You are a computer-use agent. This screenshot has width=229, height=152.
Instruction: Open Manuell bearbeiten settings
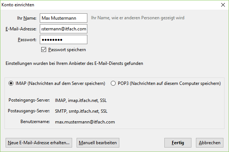[98, 142]
